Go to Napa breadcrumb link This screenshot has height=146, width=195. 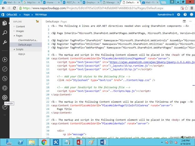coord(27,15)
